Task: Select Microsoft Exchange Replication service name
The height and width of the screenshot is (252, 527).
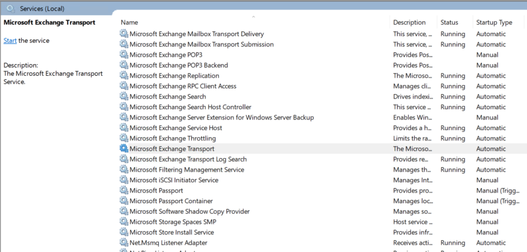Action: pos(174,76)
